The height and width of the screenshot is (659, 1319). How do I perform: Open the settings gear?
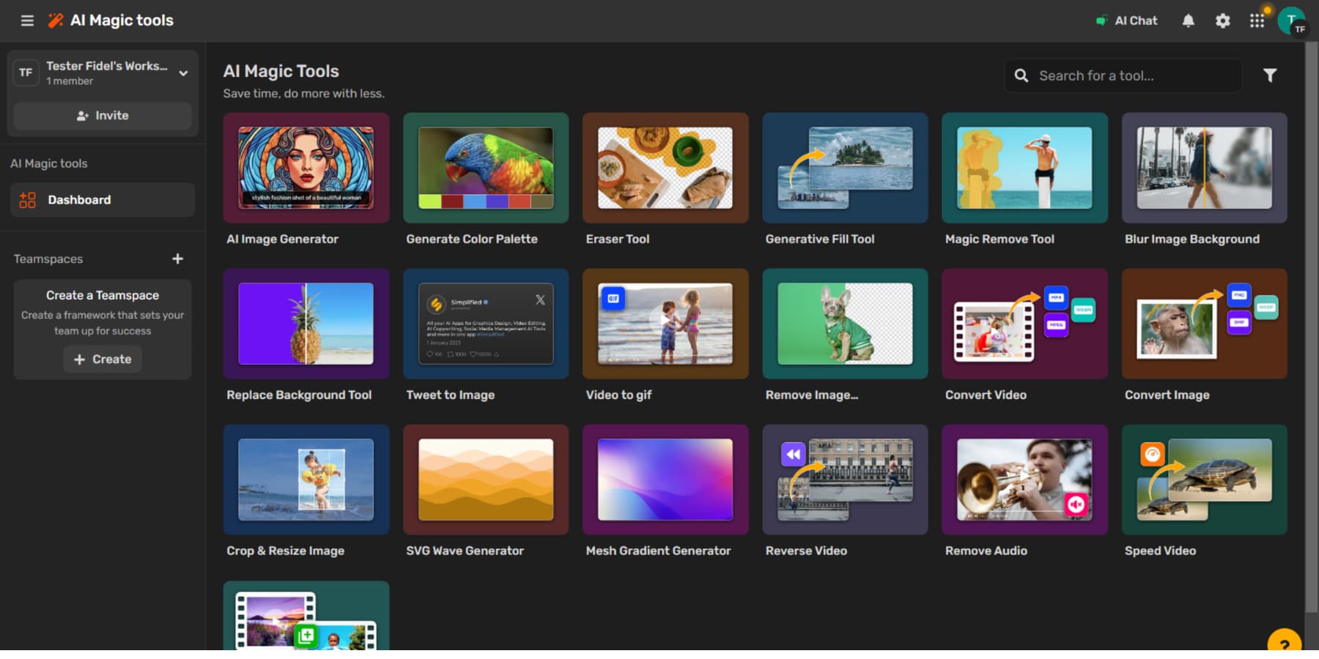tap(1222, 21)
